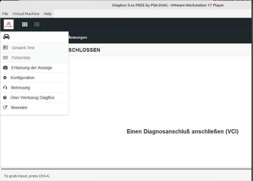Open Konfiguration settings
This screenshot has height=181, width=253.
click(x=34, y=78)
